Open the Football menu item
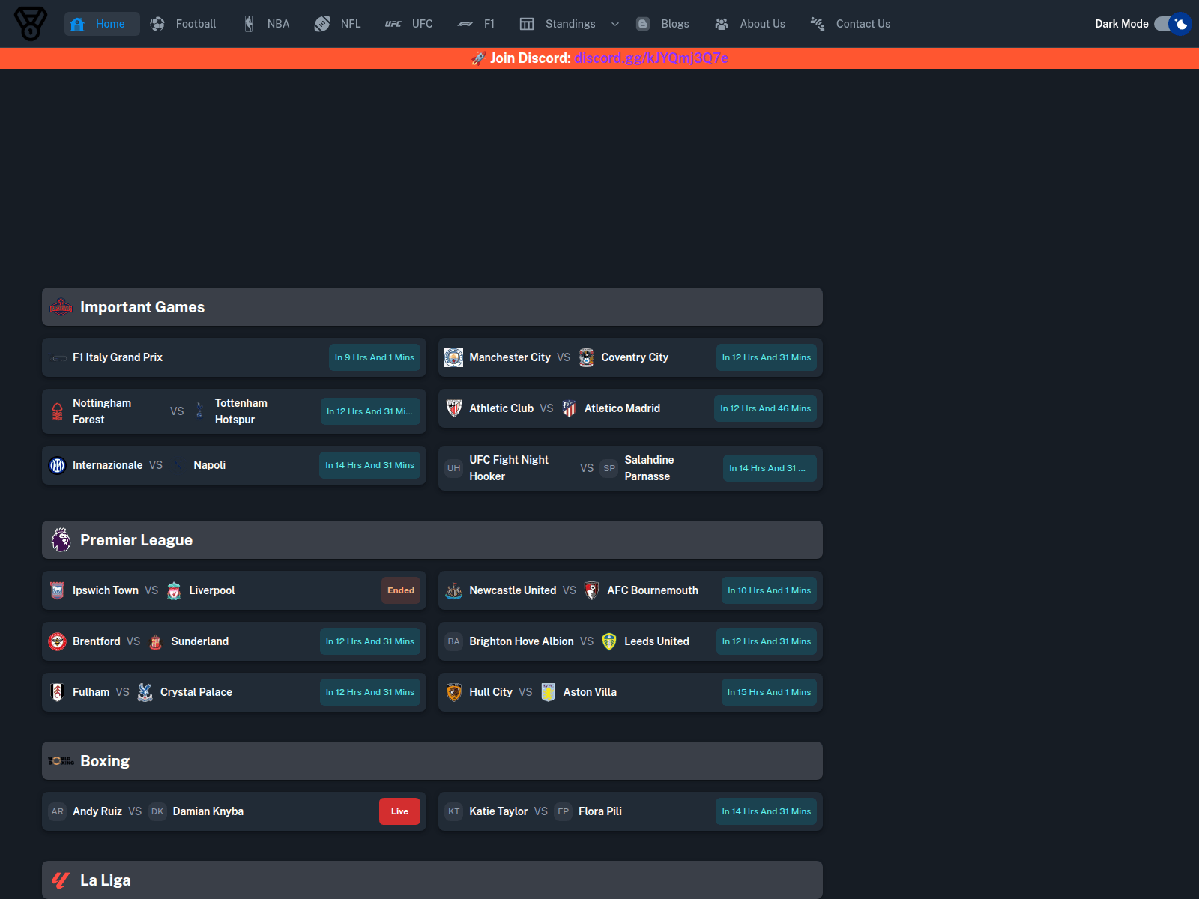Screen dimensions: 1199x899 [183, 24]
